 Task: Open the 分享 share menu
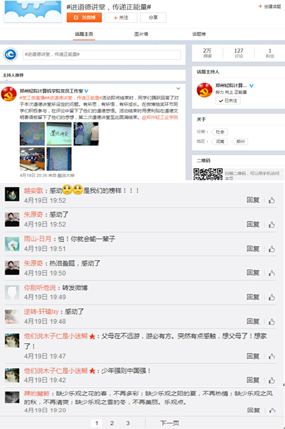coord(153,17)
